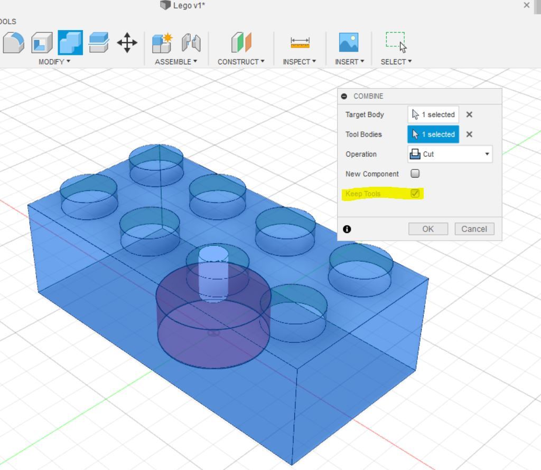Clear the Target Body selection
This screenshot has width=541, height=470.
(469, 115)
